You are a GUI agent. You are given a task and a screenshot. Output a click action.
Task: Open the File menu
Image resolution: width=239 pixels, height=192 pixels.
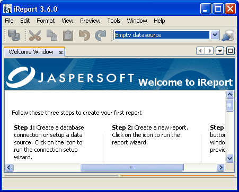tap(9, 21)
